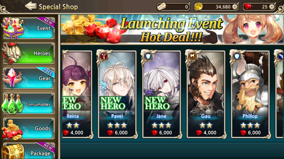Add rubies with the ruby plus icon
Viewport: 284px width, 159px height.
pos(272,7)
